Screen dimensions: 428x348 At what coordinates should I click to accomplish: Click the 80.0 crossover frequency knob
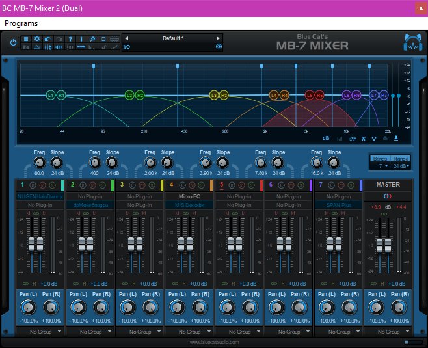tap(39, 163)
